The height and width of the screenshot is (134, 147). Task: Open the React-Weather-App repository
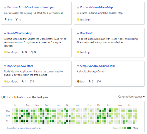20,33
